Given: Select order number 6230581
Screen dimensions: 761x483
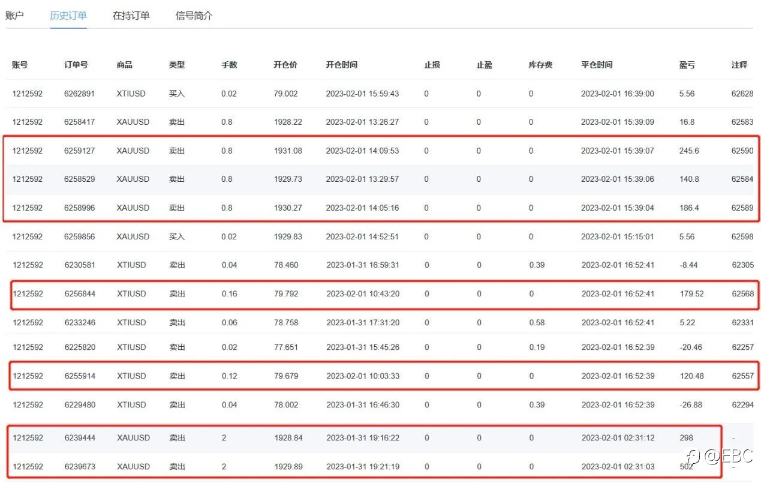Looking at the screenshot, I should [80, 265].
